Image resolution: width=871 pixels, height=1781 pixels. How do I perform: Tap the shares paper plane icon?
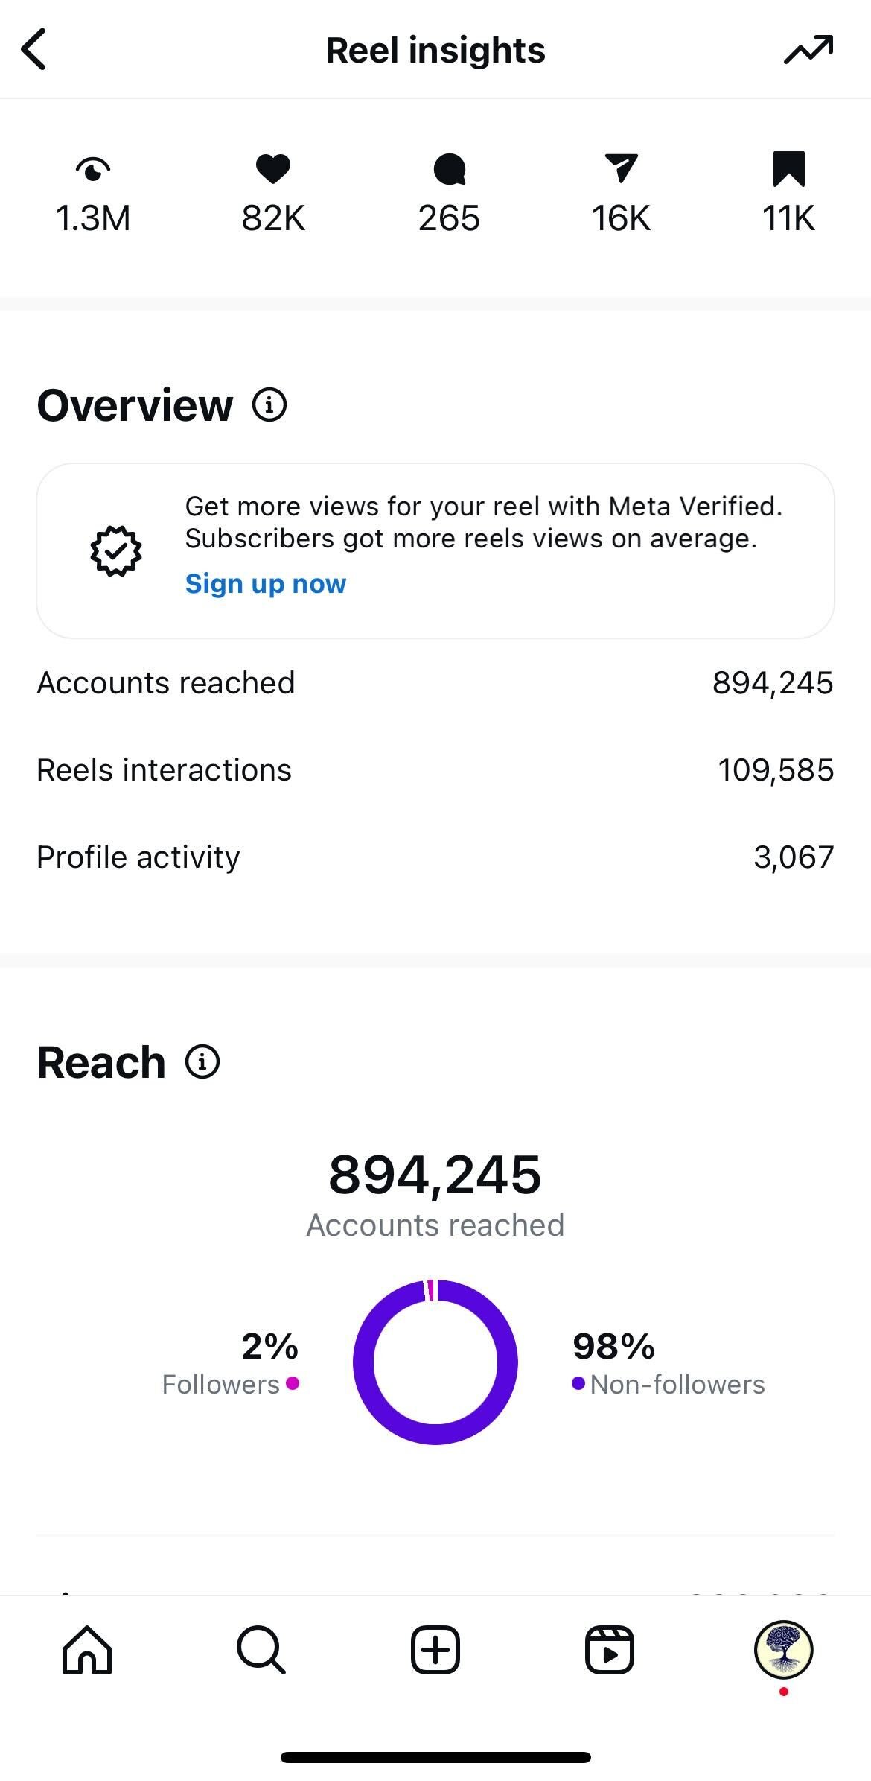click(x=621, y=168)
